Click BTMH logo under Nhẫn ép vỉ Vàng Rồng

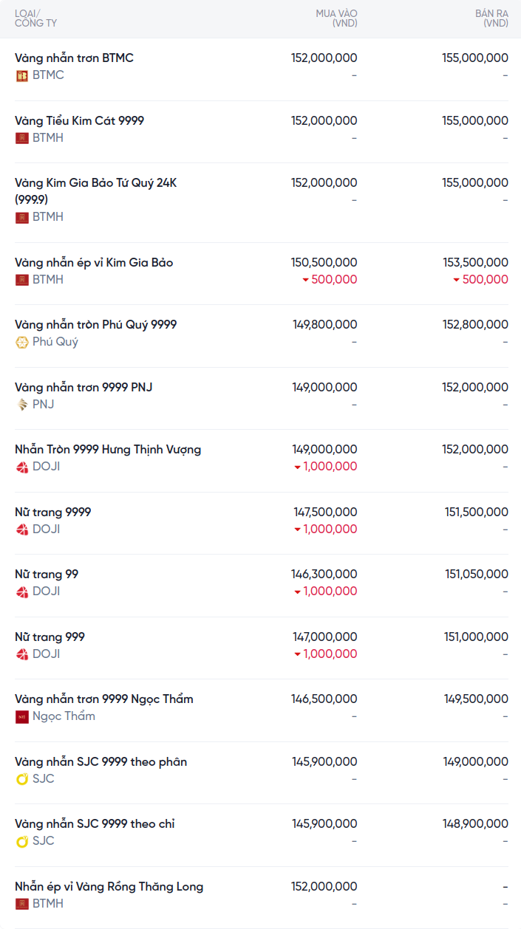click(x=22, y=904)
